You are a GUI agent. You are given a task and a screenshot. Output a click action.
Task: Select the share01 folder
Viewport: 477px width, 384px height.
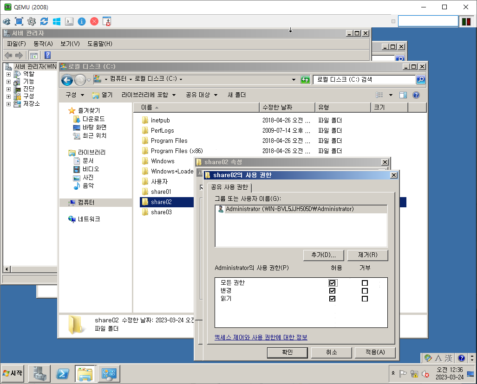161,192
